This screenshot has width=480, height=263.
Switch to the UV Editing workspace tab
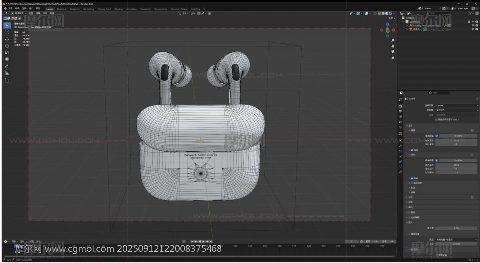(x=88, y=9)
